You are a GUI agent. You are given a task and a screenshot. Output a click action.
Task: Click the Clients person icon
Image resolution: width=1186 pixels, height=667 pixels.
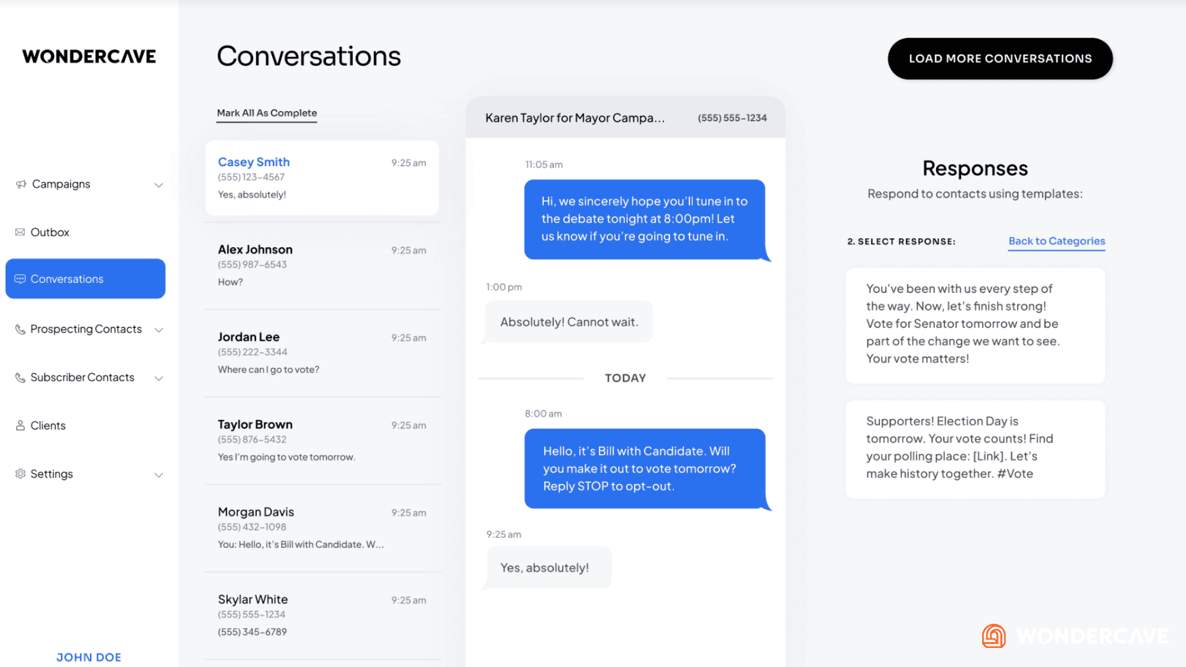(20, 426)
